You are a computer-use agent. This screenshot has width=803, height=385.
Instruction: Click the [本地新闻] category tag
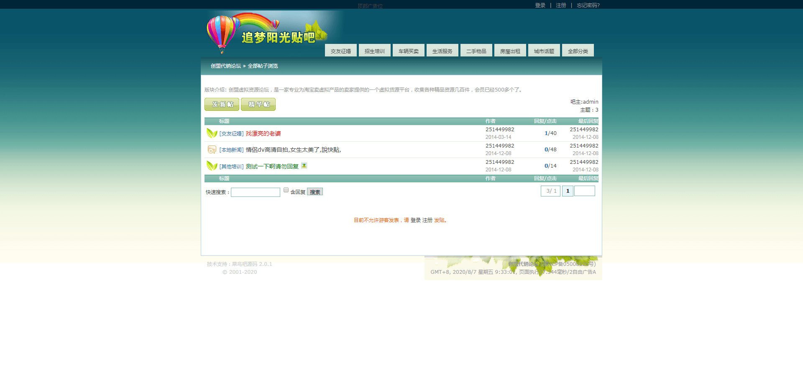pos(231,150)
